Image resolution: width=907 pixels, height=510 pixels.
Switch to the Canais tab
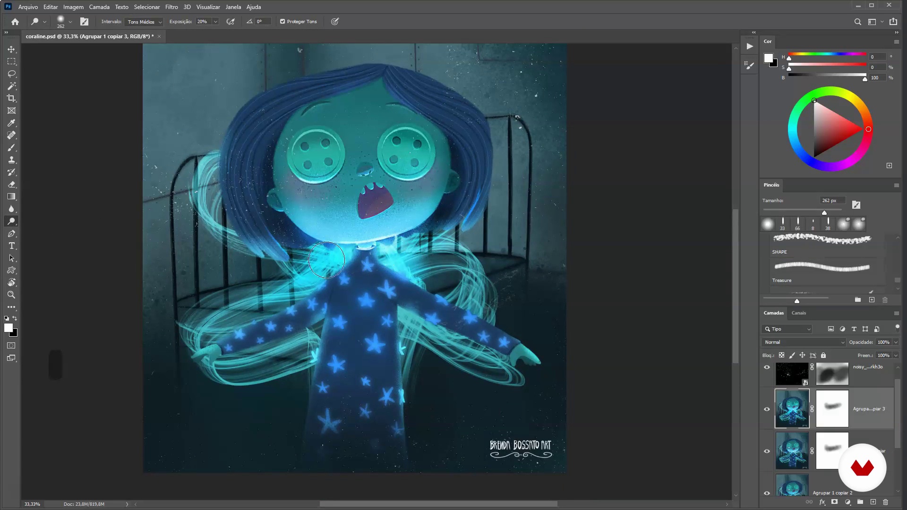point(799,313)
